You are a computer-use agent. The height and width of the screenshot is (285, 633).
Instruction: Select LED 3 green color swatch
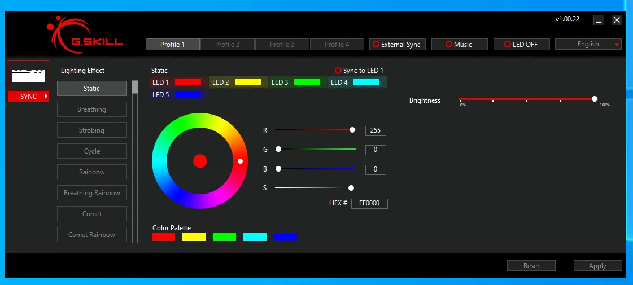click(x=307, y=82)
